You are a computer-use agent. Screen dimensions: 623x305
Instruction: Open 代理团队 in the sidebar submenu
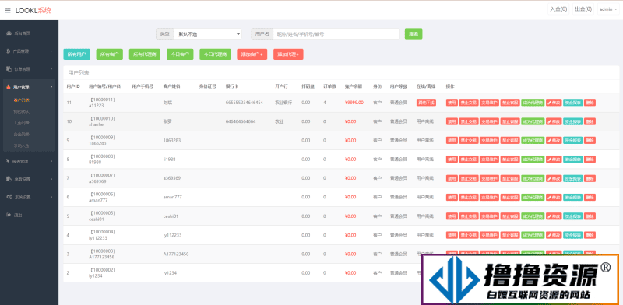pos(22,111)
